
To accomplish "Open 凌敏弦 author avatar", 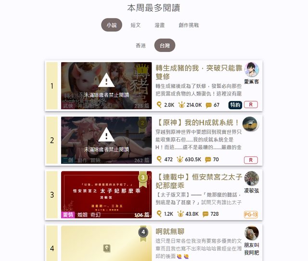I will (251, 179).
